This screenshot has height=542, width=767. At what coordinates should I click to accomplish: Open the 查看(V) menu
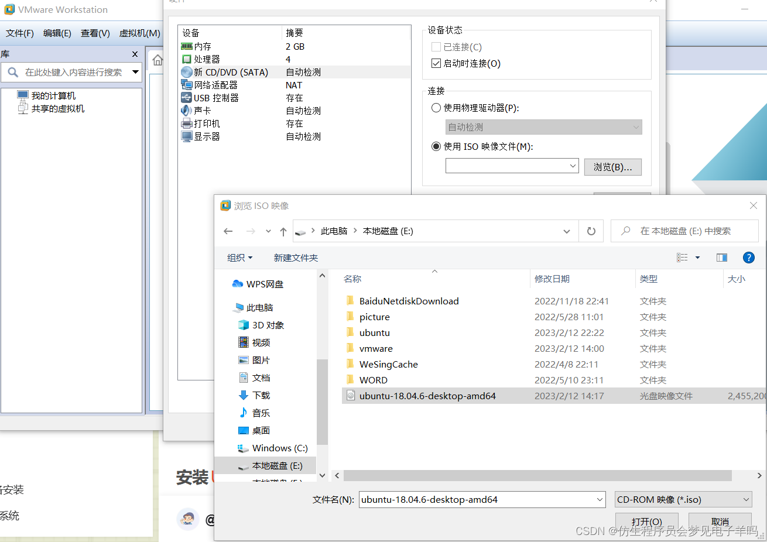[95, 33]
